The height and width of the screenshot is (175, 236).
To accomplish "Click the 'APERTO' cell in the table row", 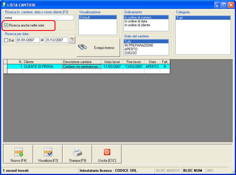I will coord(152,67).
